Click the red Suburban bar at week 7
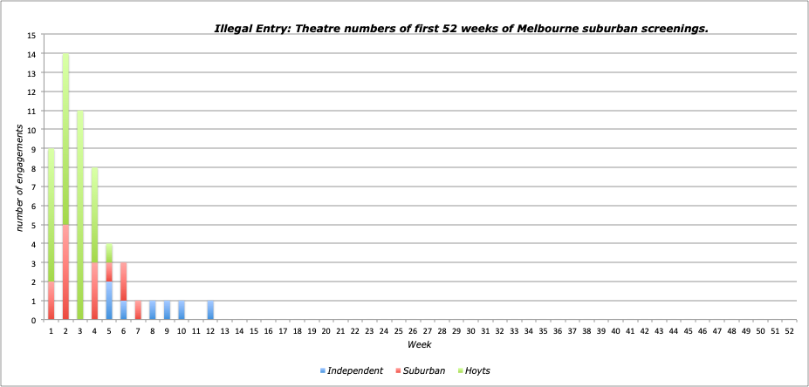 [x=138, y=310]
